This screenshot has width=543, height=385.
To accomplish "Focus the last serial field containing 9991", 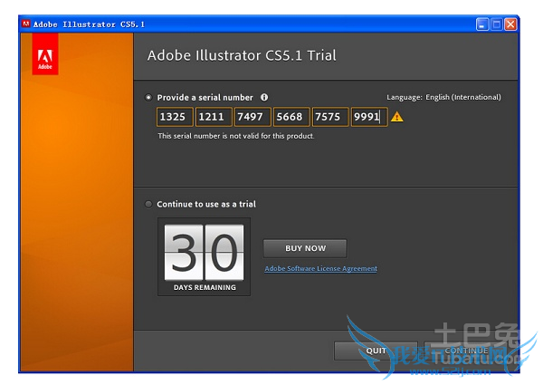I will tap(368, 117).
